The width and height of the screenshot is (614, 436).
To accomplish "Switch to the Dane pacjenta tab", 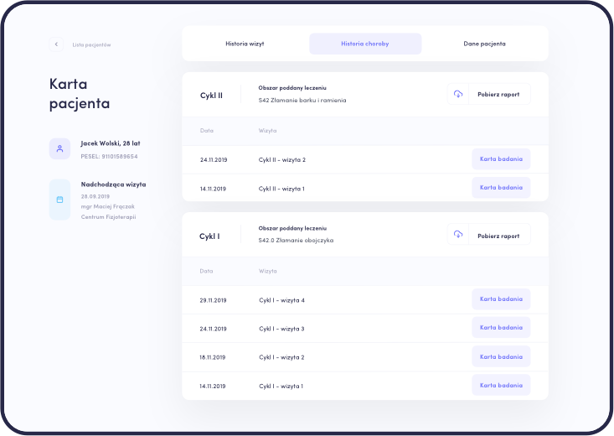I will coord(484,44).
